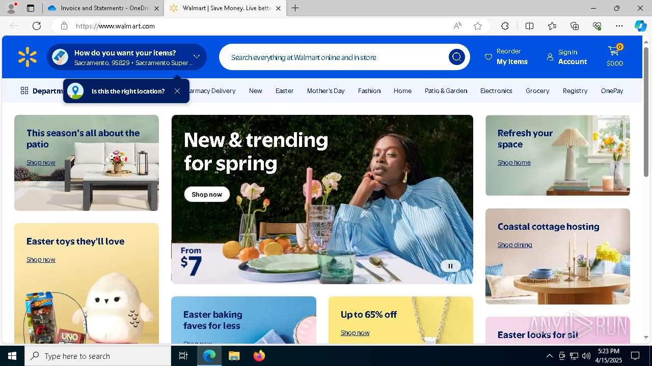Open the New nav link

256,90
